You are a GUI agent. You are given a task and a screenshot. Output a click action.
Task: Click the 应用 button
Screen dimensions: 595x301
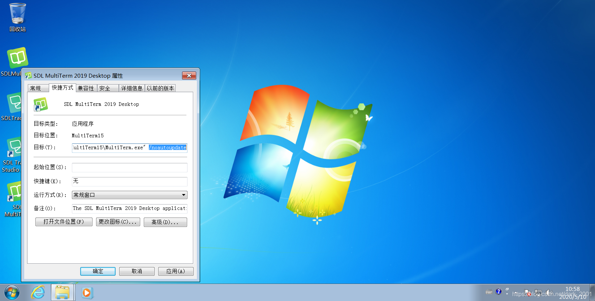point(176,271)
